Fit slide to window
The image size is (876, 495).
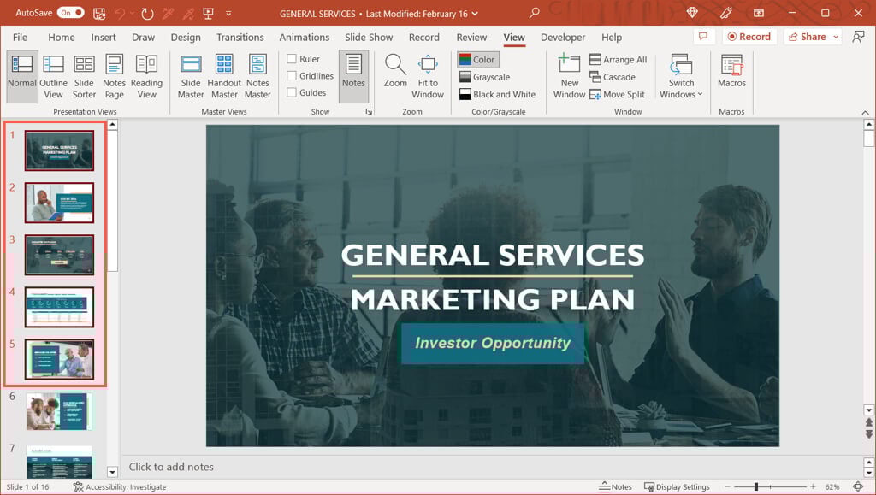[x=428, y=76]
